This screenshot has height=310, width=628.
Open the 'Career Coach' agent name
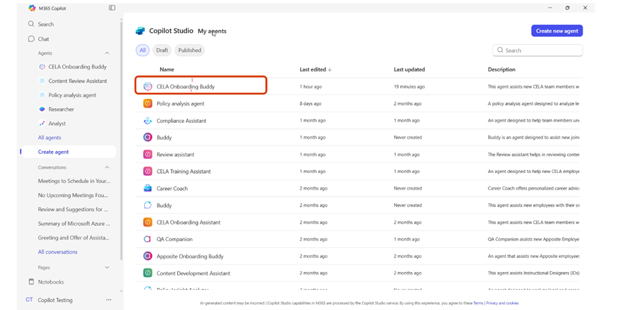pyautogui.click(x=172, y=188)
